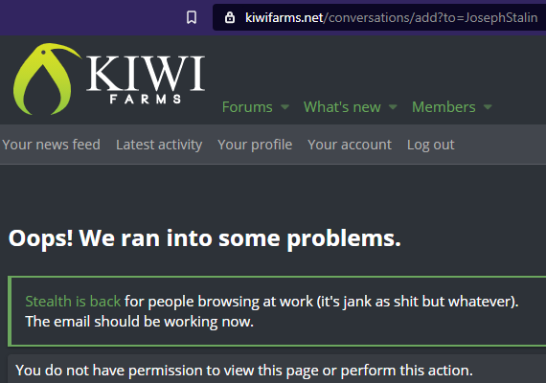
Task: Open the Forums menu
Action: [x=247, y=107]
